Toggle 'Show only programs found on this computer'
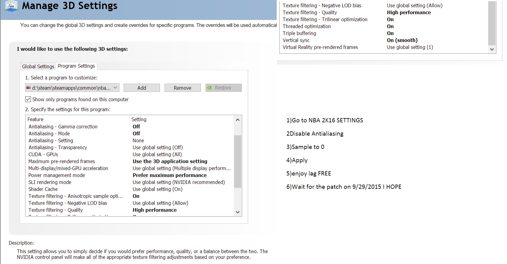Screen dimensions: 507x264 coord(28,99)
